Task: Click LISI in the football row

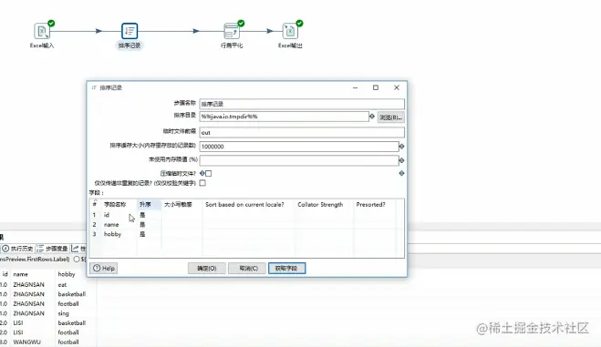Action: [18, 332]
